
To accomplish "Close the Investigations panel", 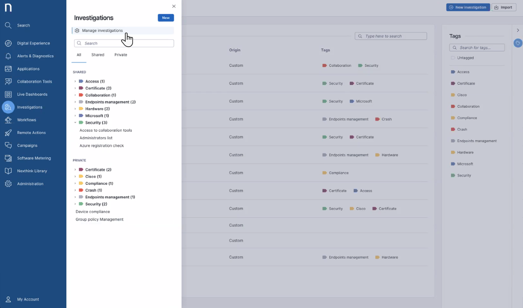I will (x=174, y=6).
